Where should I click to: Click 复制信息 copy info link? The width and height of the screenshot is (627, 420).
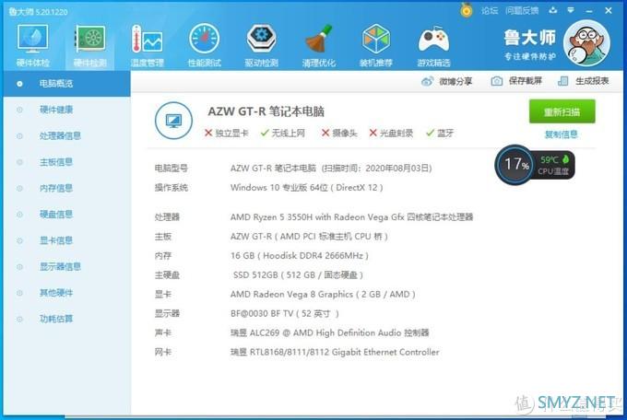pos(562,134)
